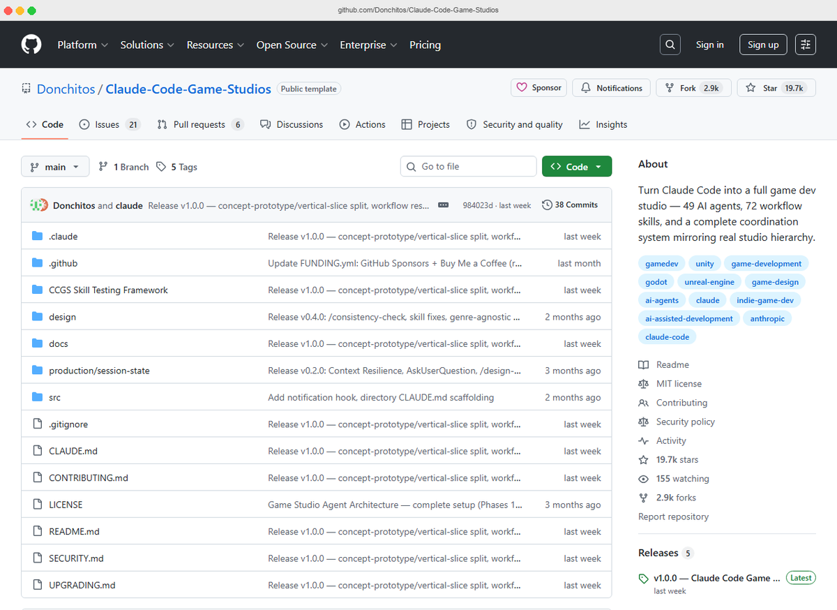Click the src folder icon
The image size is (837, 610).
pos(37,398)
